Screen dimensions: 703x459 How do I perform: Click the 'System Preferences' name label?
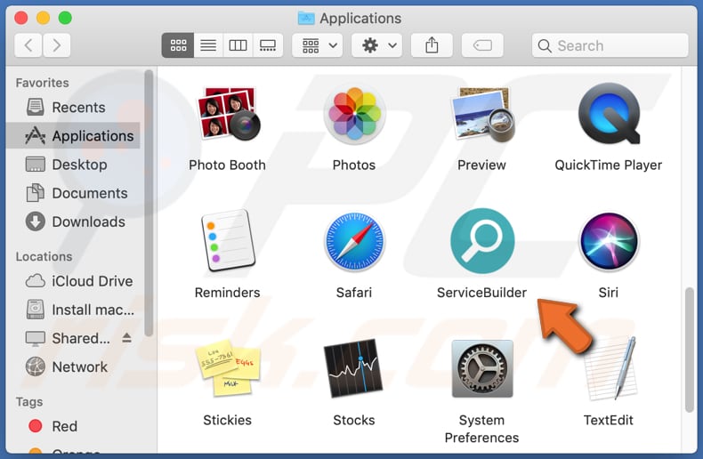click(x=482, y=429)
